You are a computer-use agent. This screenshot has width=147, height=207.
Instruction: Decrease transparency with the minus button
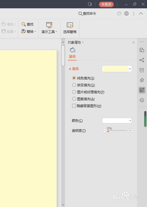104,131
